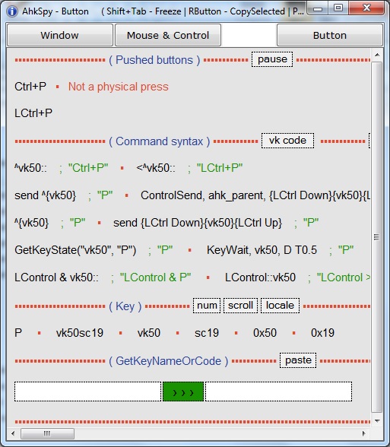Screen dimensions: 390x447
Task: Focus the right GetKeyNameOrCode output field
Action: tap(278, 392)
